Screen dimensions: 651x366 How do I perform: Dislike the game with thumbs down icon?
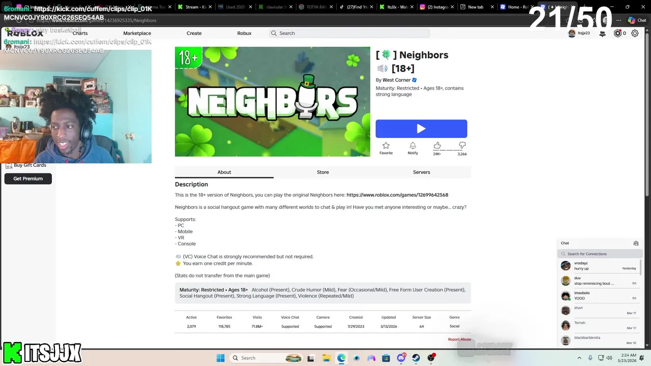coord(462,146)
